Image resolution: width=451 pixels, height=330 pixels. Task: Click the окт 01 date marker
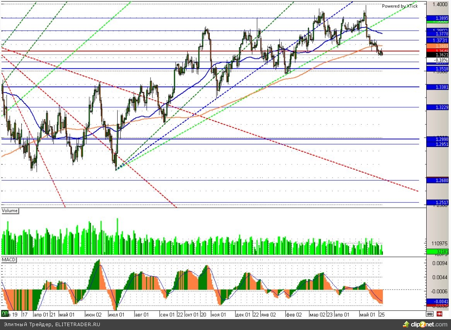(x=191, y=315)
